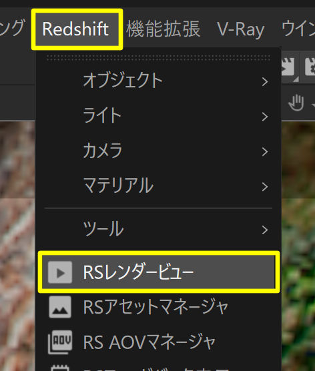Click the AOV Manager icon
Image resolution: width=315 pixels, height=371 pixels.
point(60,342)
